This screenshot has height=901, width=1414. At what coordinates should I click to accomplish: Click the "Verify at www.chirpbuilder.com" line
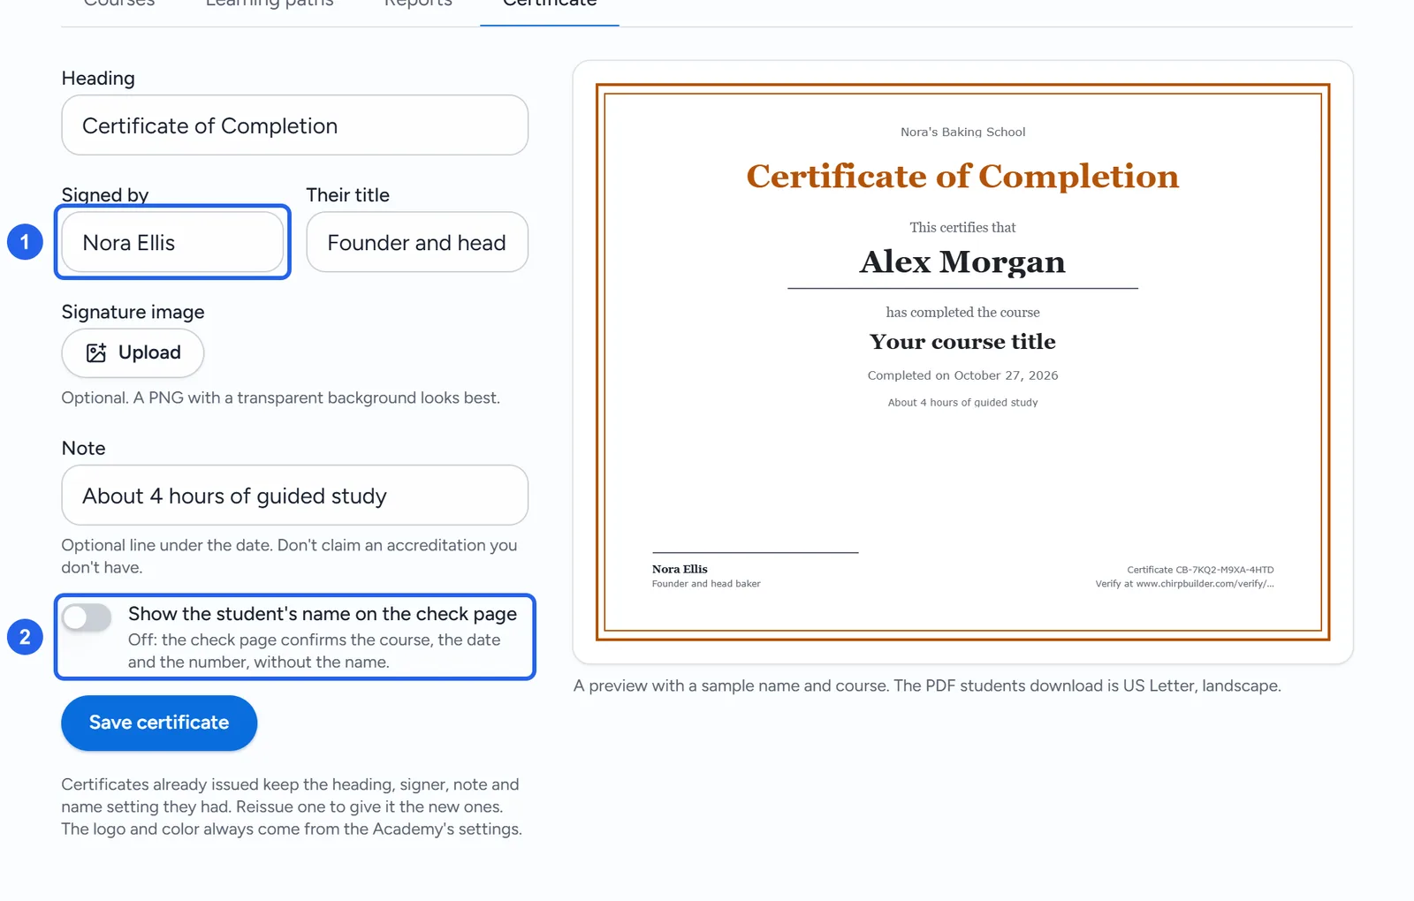click(1184, 584)
